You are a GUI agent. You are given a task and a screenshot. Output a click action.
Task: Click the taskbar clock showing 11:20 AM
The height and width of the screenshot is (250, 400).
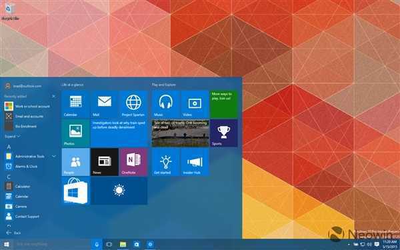point(390,245)
